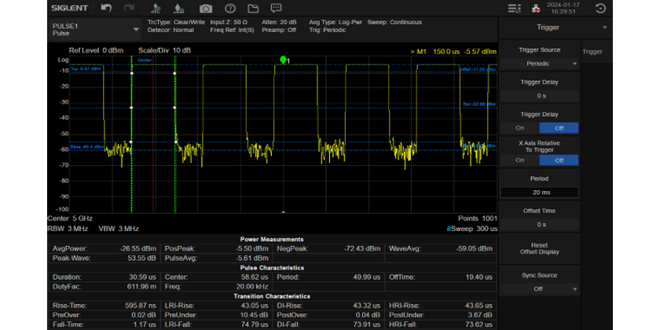Click the redo arrow icon
This screenshot has width=660, height=330.
[x=129, y=9]
